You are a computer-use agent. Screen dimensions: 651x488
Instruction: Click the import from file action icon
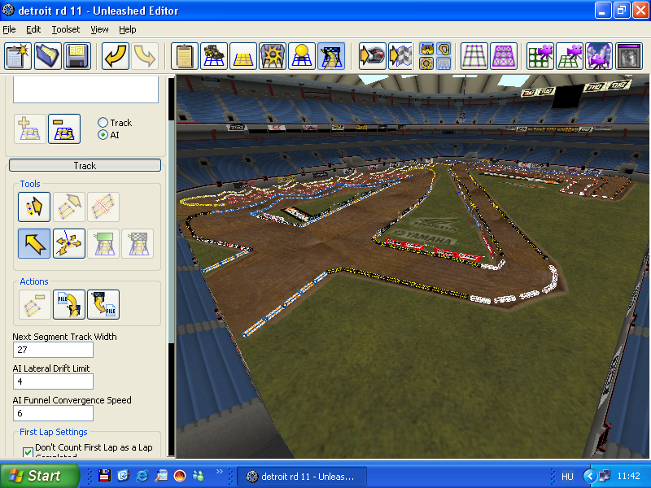69,305
